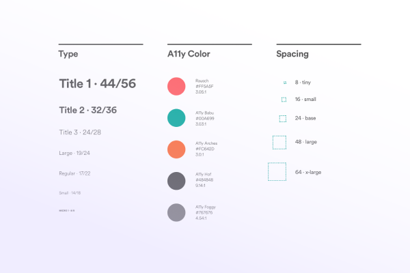The image size is (410, 273).
Task: Click the Rausch #FF5A5F hex label
Action: pyautogui.click(x=204, y=86)
